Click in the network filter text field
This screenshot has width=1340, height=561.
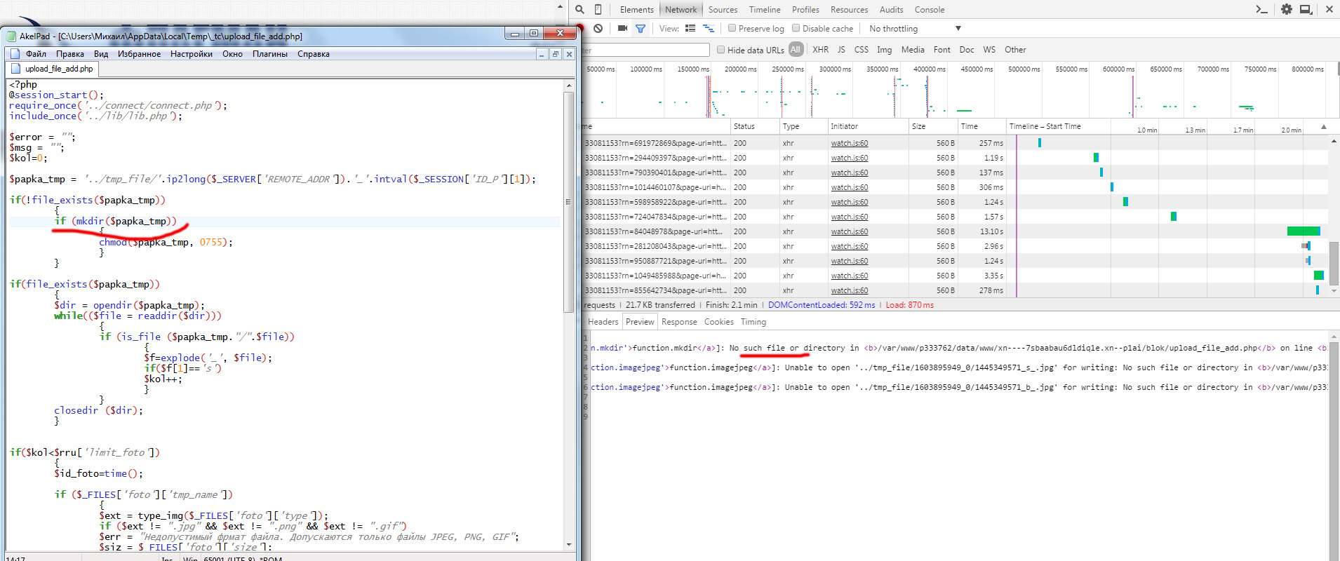tap(645, 50)
